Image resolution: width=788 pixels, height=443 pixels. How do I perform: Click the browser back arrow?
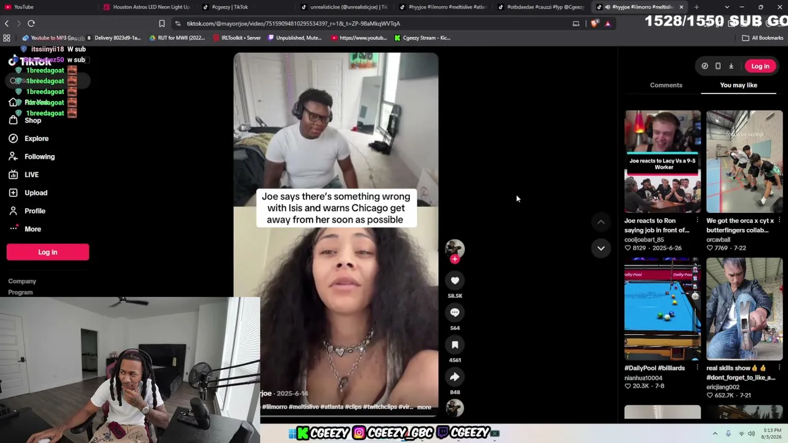7,23
